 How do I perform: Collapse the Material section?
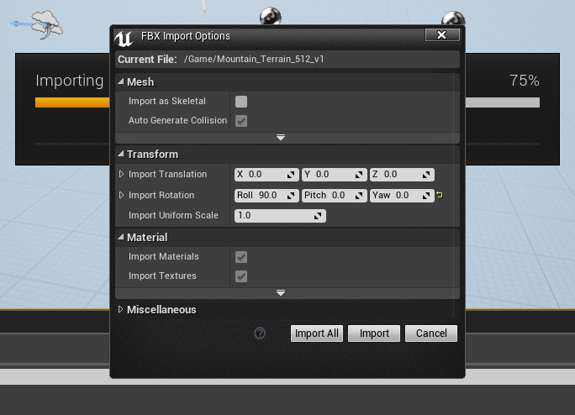tap(121, 237)
